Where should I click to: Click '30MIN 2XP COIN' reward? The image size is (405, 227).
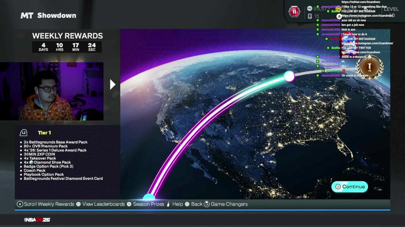[39, 154]
